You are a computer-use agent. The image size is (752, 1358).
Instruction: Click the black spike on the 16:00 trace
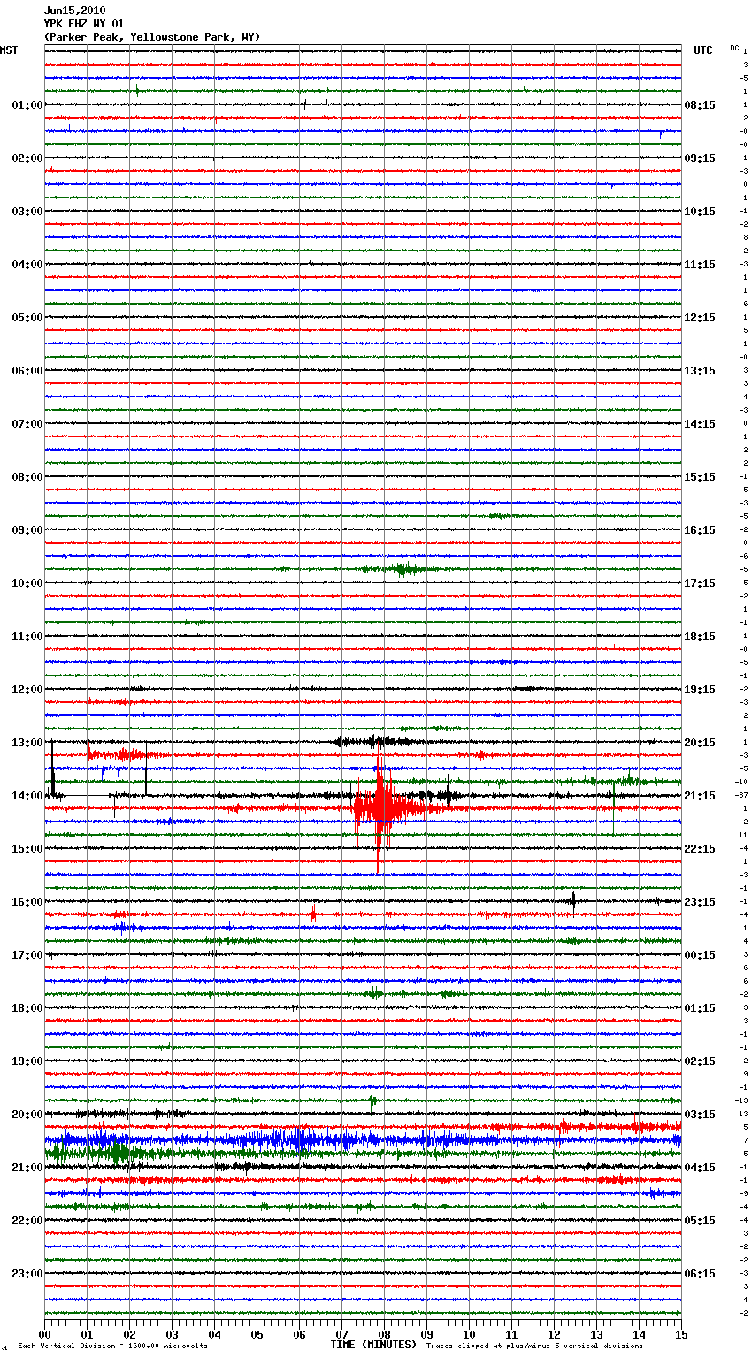coord(573,901)
